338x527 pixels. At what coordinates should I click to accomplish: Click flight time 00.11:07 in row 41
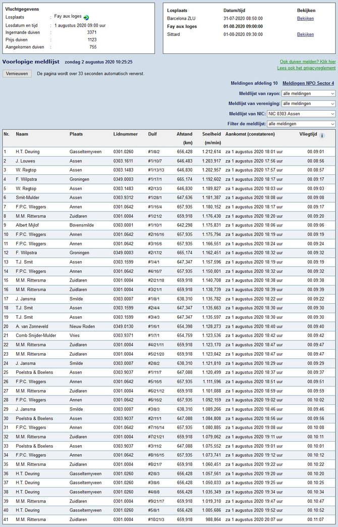tap(316, 519)
